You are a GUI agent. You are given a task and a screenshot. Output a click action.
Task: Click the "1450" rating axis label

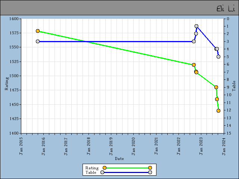click(x=14, y=104)
